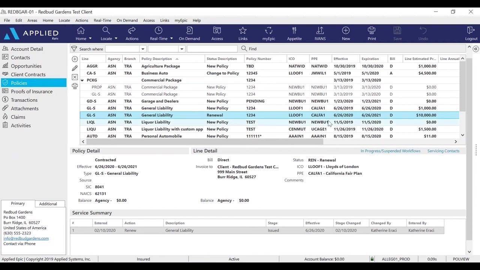Click the policy list horizontal scrollbar

click(x=204, y=142)
